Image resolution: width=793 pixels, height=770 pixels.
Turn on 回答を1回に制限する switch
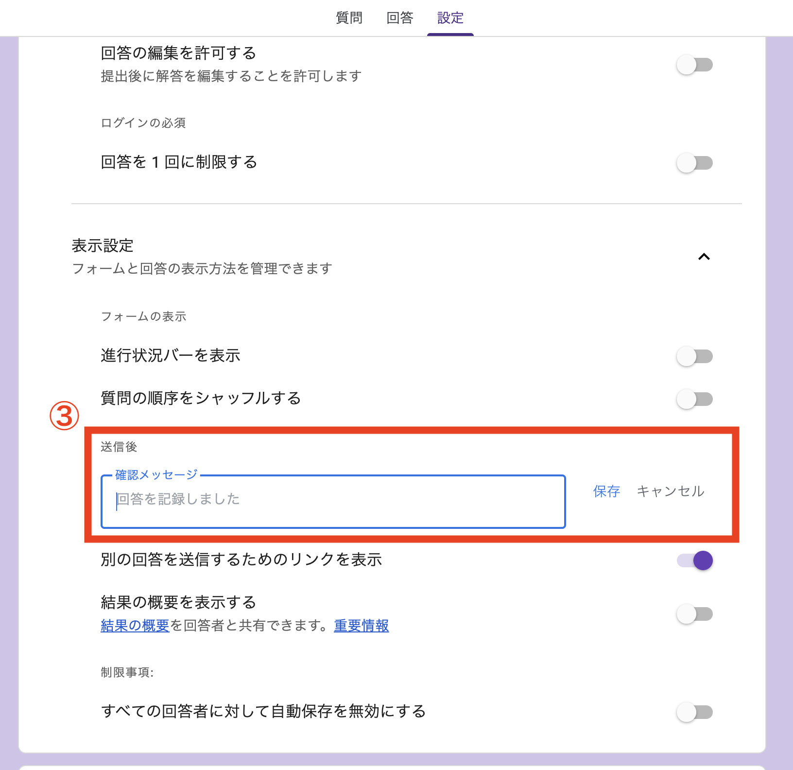tap(694, 163)
